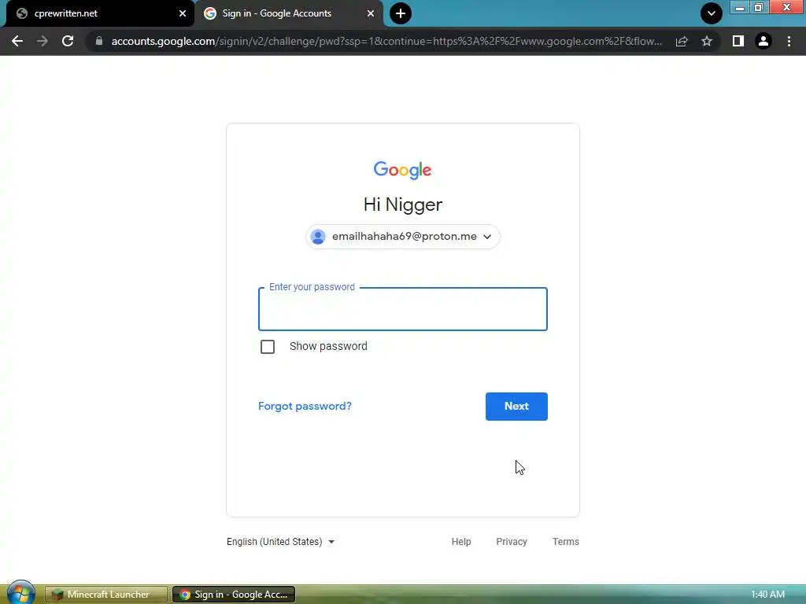Go back using browser back arrow
Image resolution: width=806 pixels, height=604 pixels.
[17, 41]
